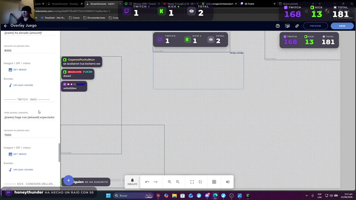
Task: Open the Emulate bell menu
Action: [x=132, y=182]
